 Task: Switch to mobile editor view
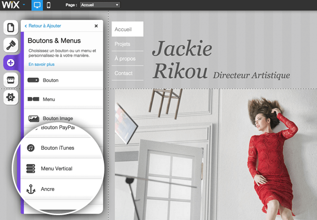coord(48,5)
